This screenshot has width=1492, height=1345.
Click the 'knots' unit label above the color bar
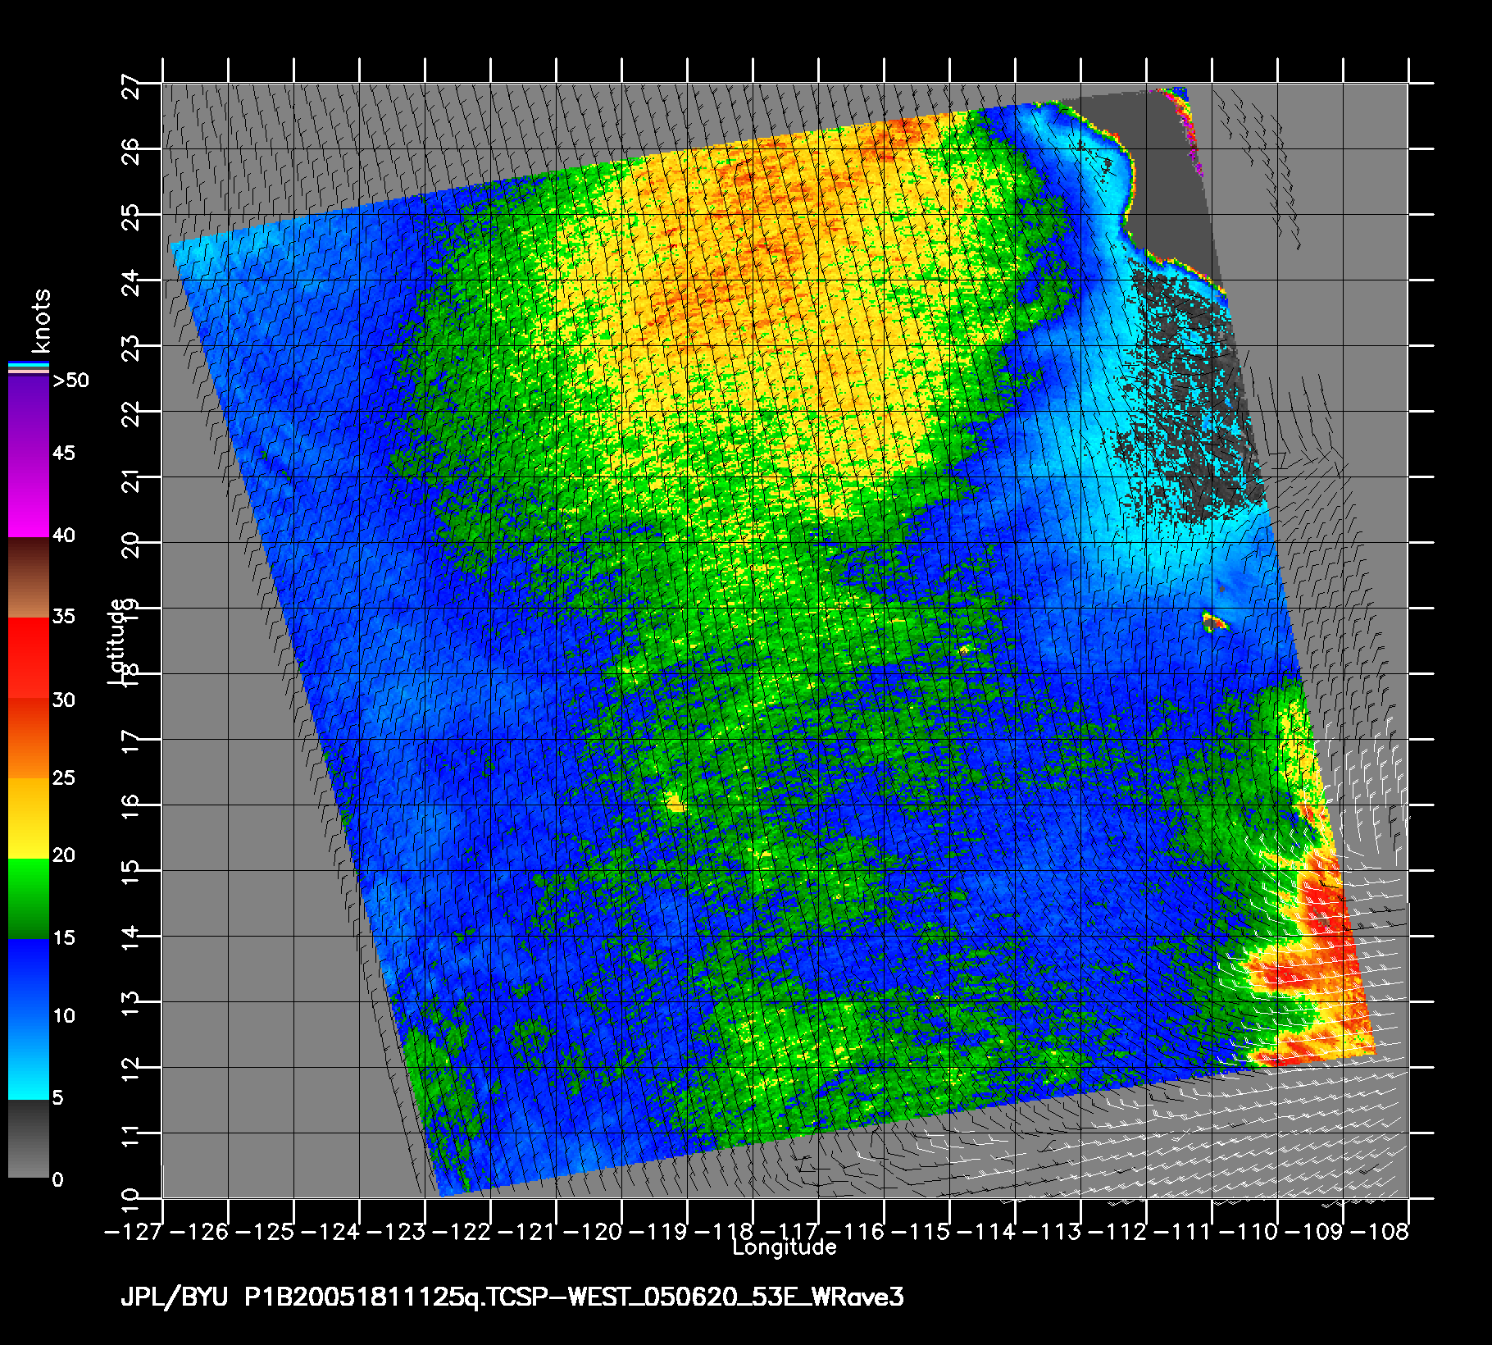point(41,321)
